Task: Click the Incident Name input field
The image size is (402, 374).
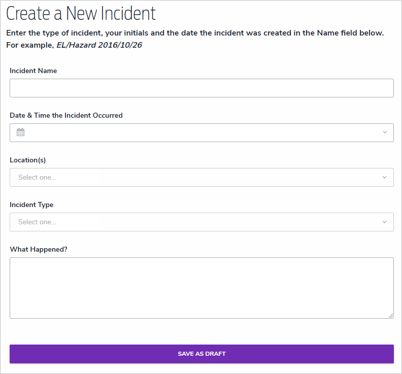Action: point(202,88)
